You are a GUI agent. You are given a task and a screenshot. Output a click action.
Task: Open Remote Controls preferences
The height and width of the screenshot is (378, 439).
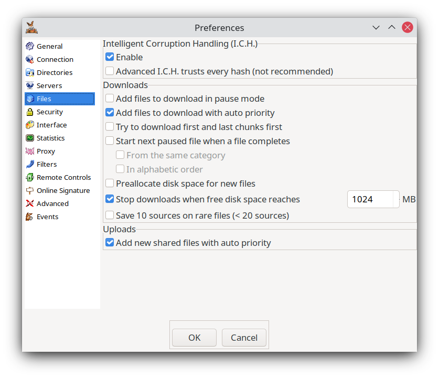pyautogui.click(x=60, y=177)
